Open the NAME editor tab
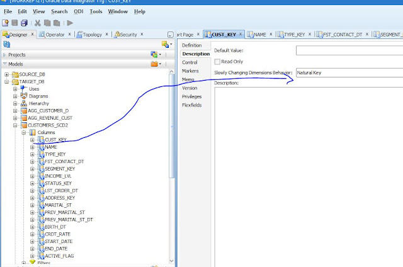Viewport: 403px width, 267px height. [259, 35]
